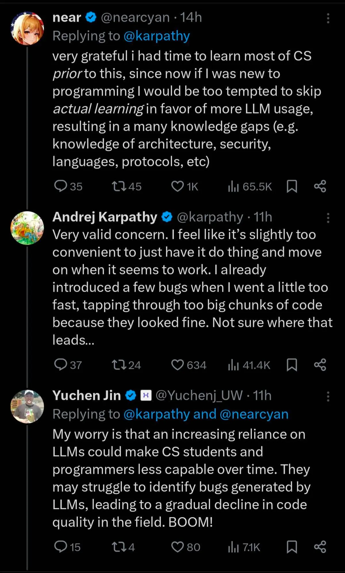Open @nearcyan mention in Yuchen's reply
The image size is (345, 573).
[x=254, y=414]
